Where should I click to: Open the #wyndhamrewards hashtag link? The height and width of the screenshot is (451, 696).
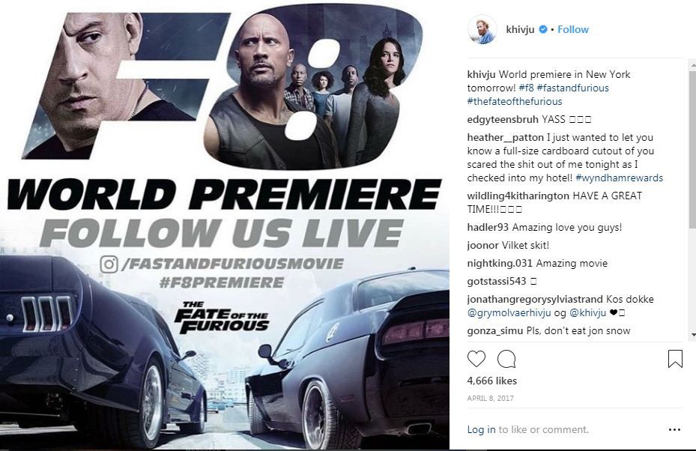pos(620,178)
